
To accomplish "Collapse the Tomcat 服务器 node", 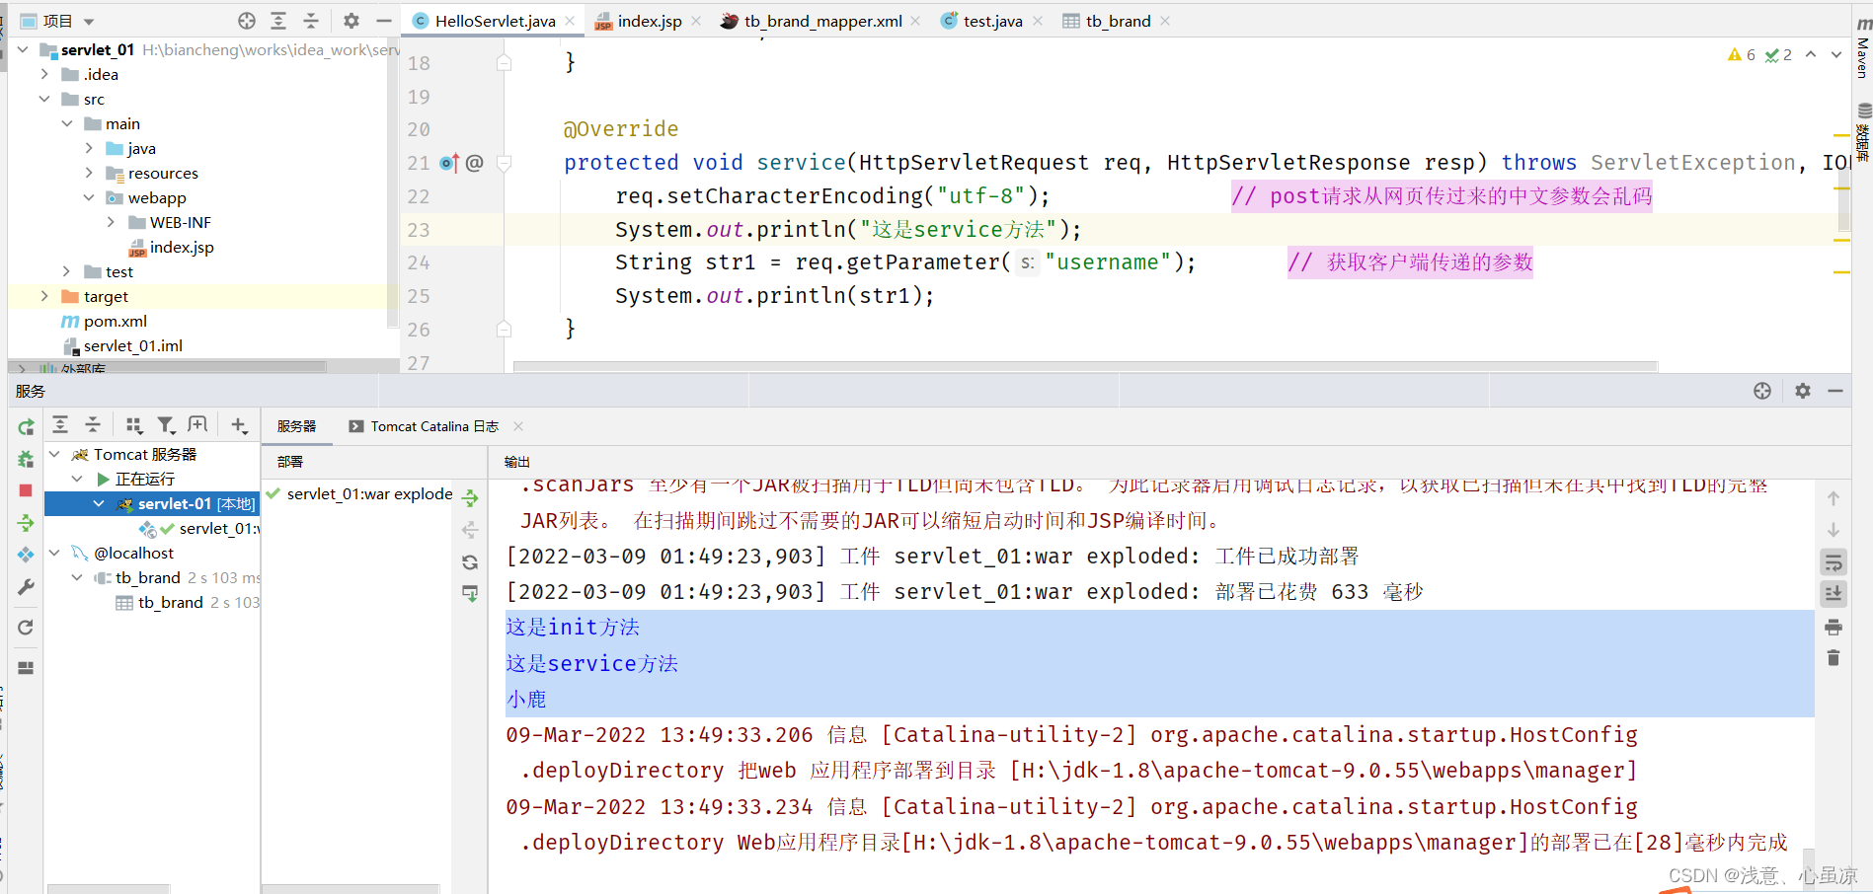I will pos(55,454).
